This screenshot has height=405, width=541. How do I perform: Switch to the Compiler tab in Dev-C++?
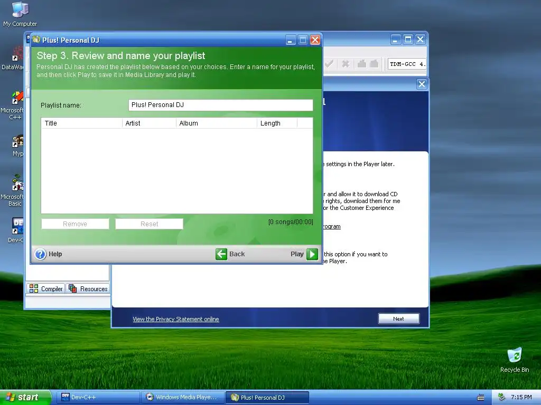(x=46, y=288)
